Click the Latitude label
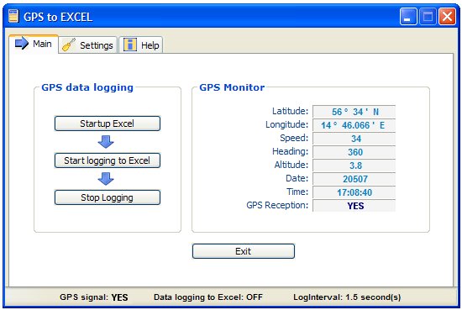 pyautogui.click(x=291, y=111)
